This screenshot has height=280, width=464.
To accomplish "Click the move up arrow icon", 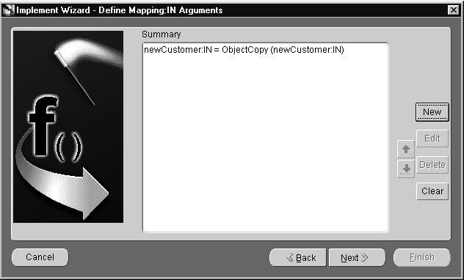I will 406,149.
